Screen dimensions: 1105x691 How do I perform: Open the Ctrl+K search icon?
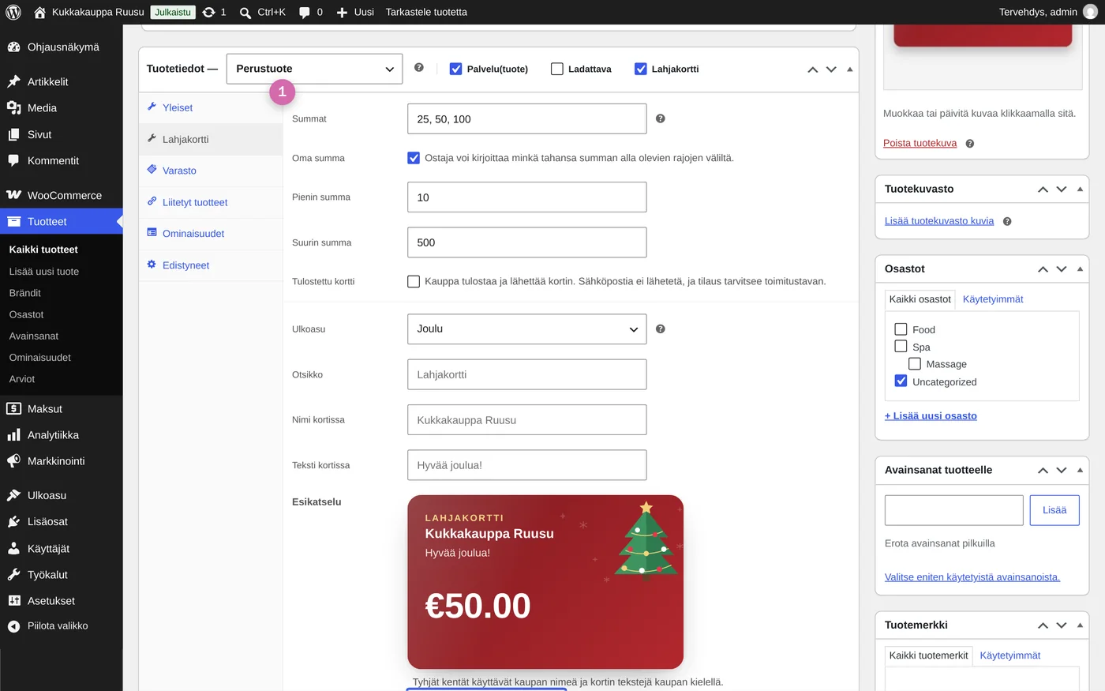tap(245, 13)
